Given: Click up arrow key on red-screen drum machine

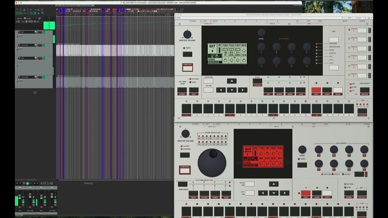Looking at the screenshot, I should 274,184.
